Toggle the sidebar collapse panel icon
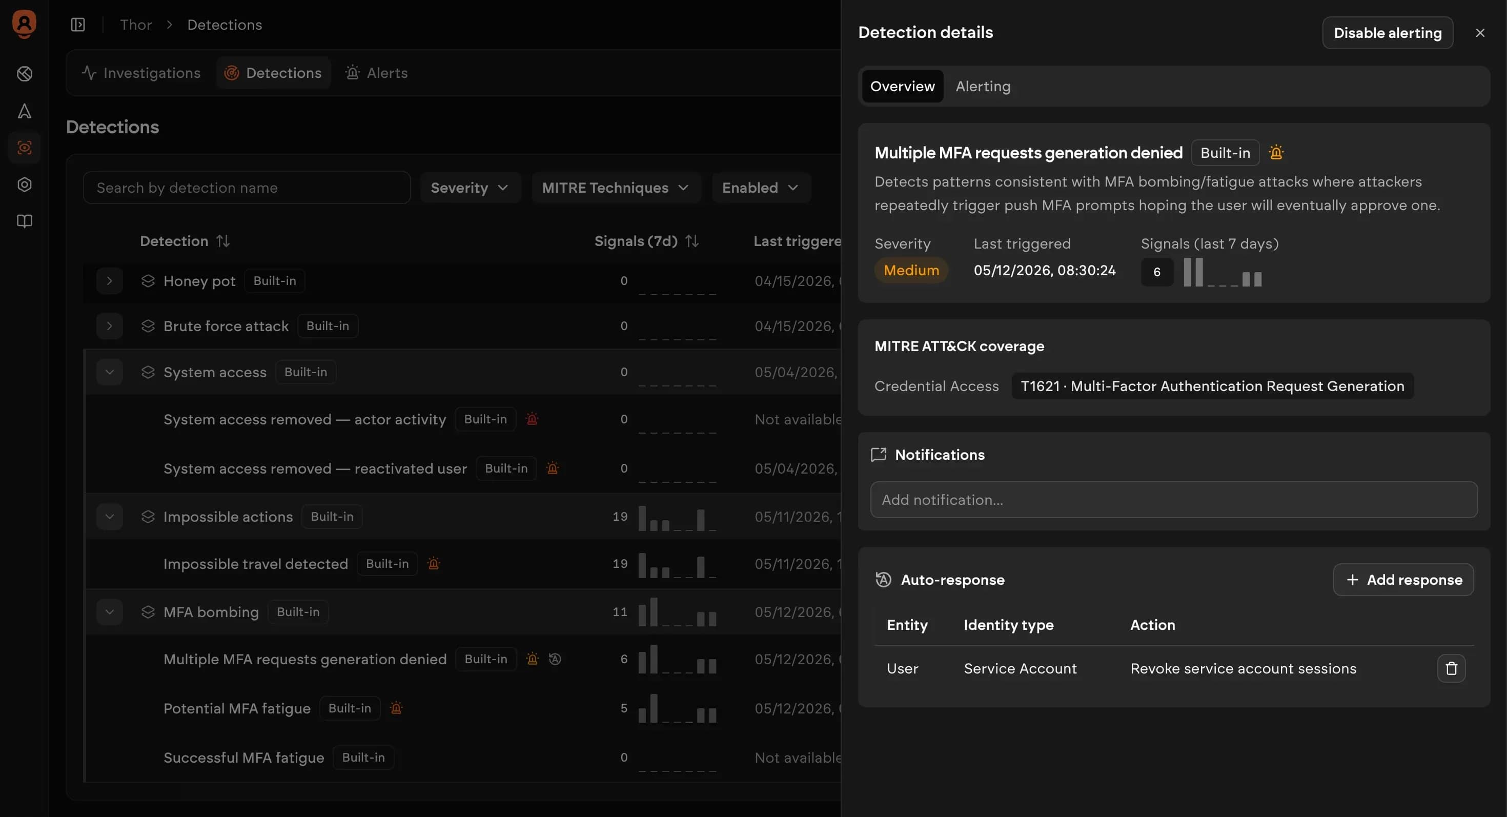The height and width of the screenshot is (817, 1507). point(78,25)
